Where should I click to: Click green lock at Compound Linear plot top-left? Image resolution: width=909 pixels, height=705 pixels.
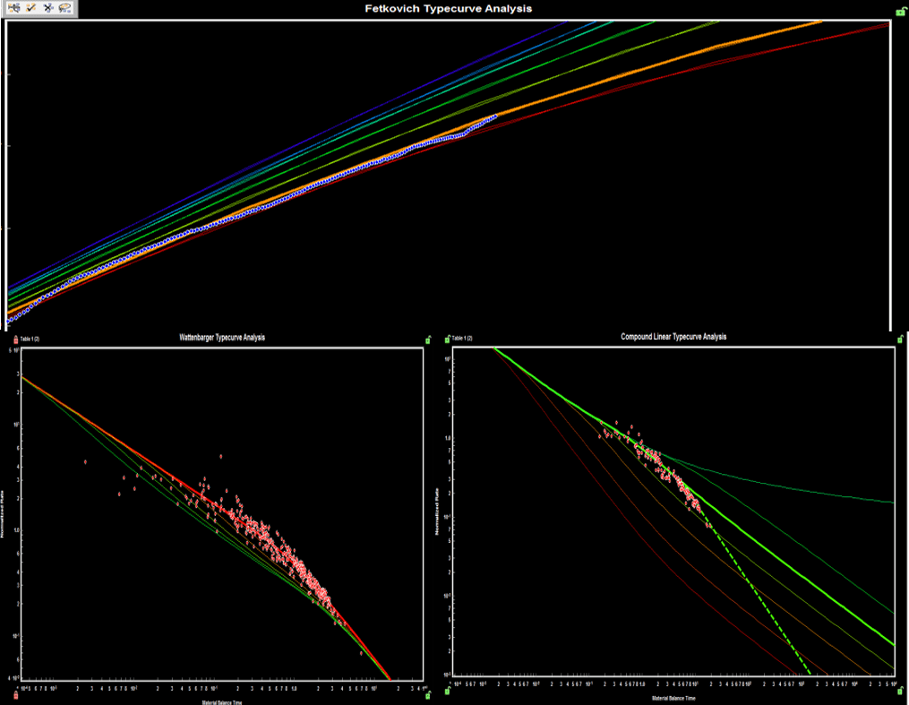pyautogui.click(x=447, y=339)
